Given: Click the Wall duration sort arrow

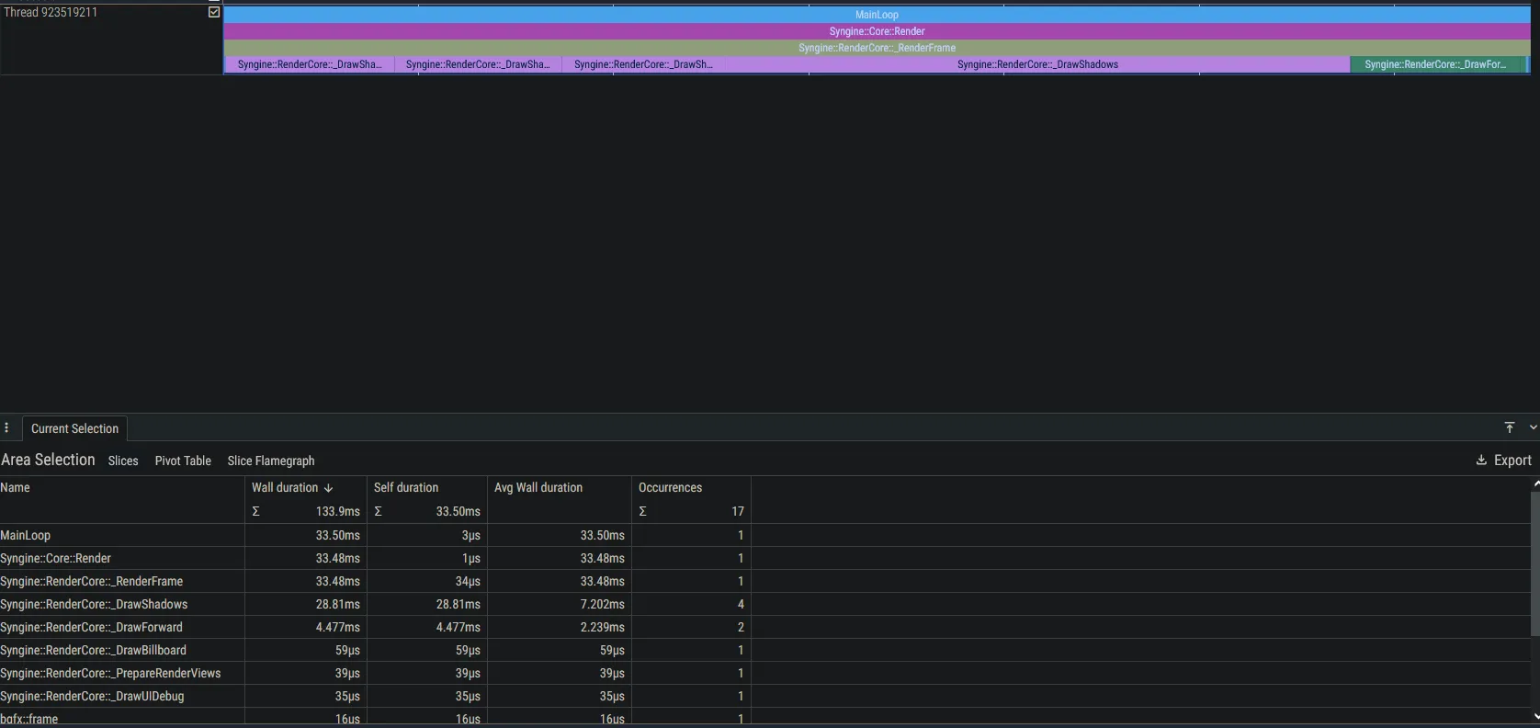Looking at the screenshot, I should point(328,488).
